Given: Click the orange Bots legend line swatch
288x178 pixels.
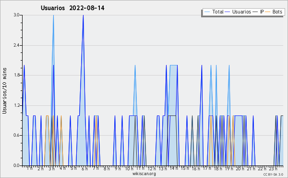Looking at the screenshot, I should point(268,12).
